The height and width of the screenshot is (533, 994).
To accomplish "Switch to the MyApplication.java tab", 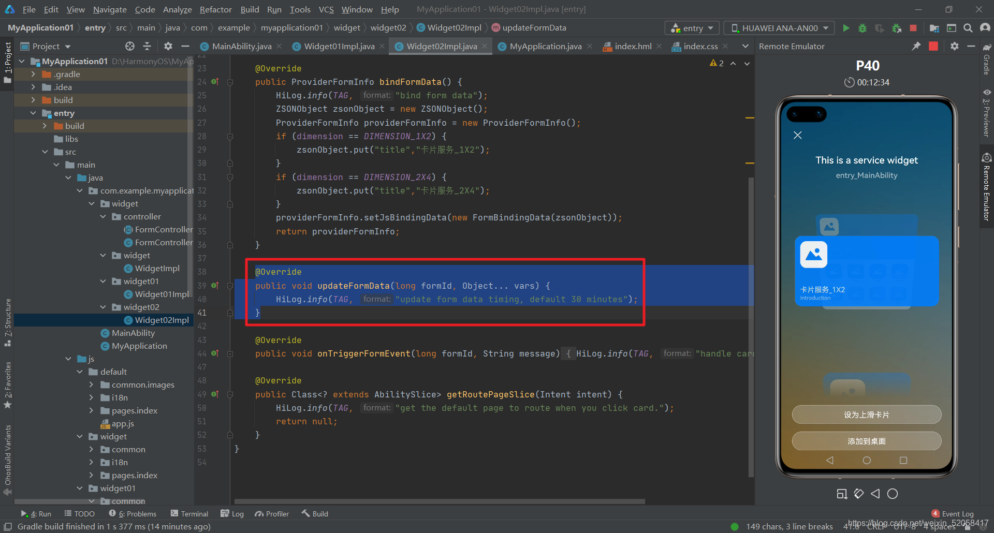I will click(545, 46).
